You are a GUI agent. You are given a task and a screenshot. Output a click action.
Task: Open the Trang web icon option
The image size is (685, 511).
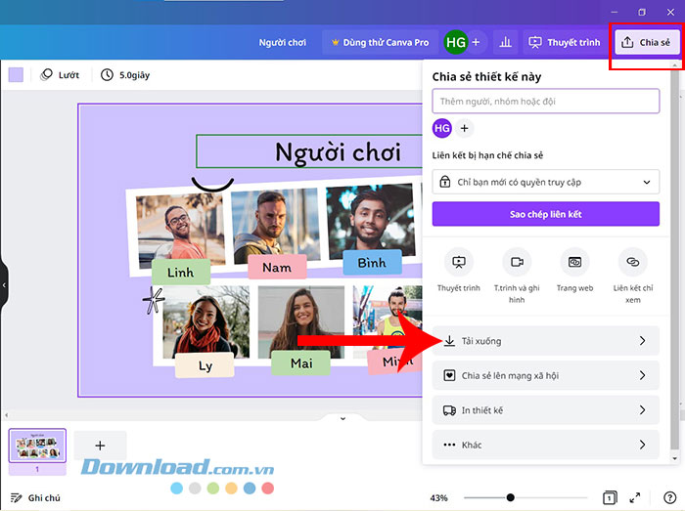[x=574, y=263]
